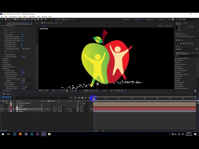Select the Unified Camera tool
Screen dimensions: 199x149
click(x=16, y=19)
